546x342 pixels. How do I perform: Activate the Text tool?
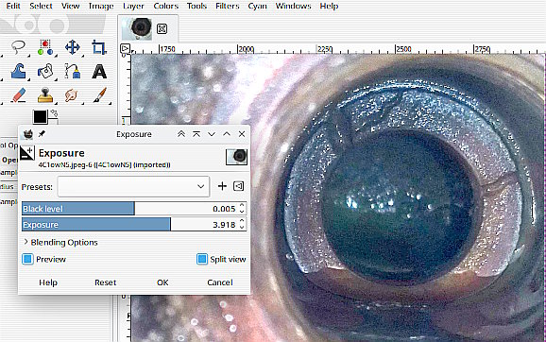click(99, 72)
